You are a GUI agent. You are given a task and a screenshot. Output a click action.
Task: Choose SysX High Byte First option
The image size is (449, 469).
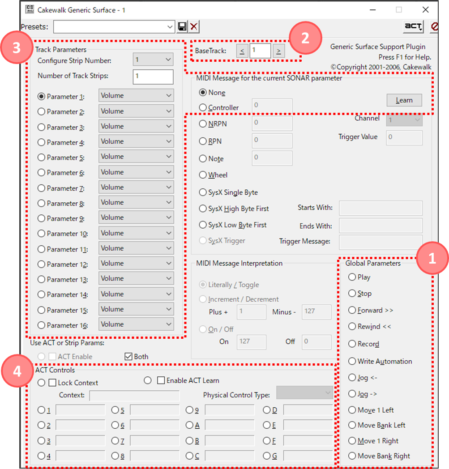click(203, 209)
